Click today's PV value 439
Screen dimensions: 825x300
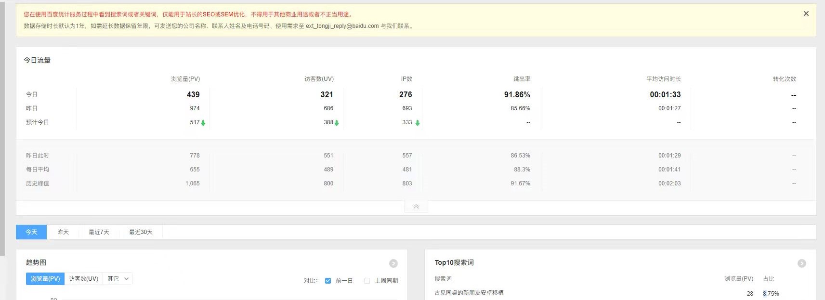(193, 95)
